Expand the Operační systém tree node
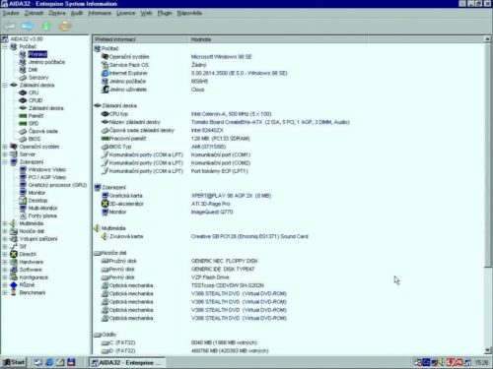The width and height of the screenshot is (493, 369). point(5,147)
